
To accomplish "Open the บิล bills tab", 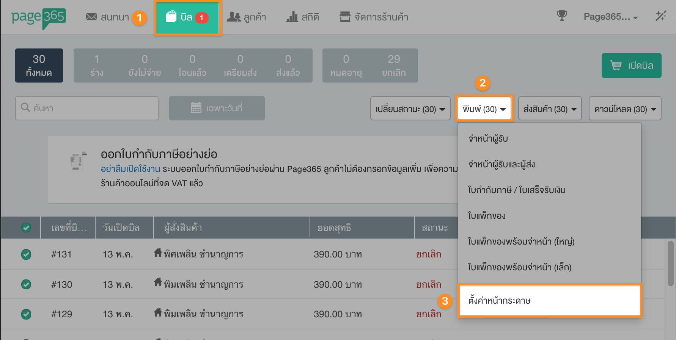I will (x=188, y=17).
